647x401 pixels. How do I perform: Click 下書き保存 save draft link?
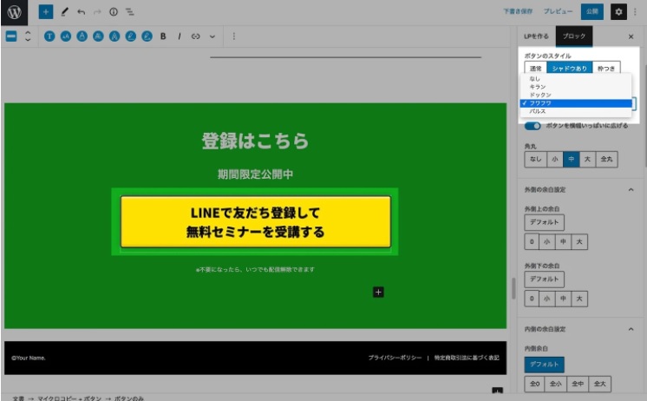coord(518,11)
